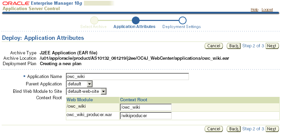Focus the Application Name text field
Image resolution: width=281 pixels, height=133 pixels.
(x=127, y=77)
